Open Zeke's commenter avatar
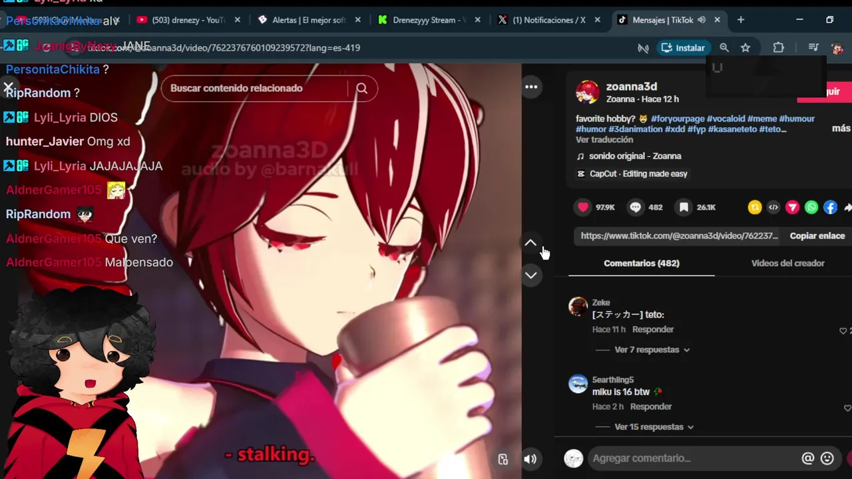This screenshot has width=852, height=479. point(578,306)
